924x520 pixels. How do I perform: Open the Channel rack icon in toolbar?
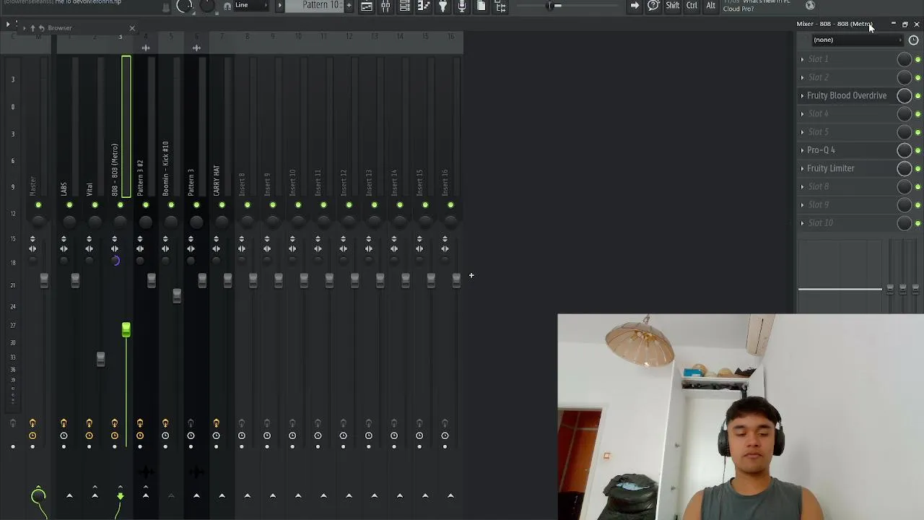coord(405,6)
